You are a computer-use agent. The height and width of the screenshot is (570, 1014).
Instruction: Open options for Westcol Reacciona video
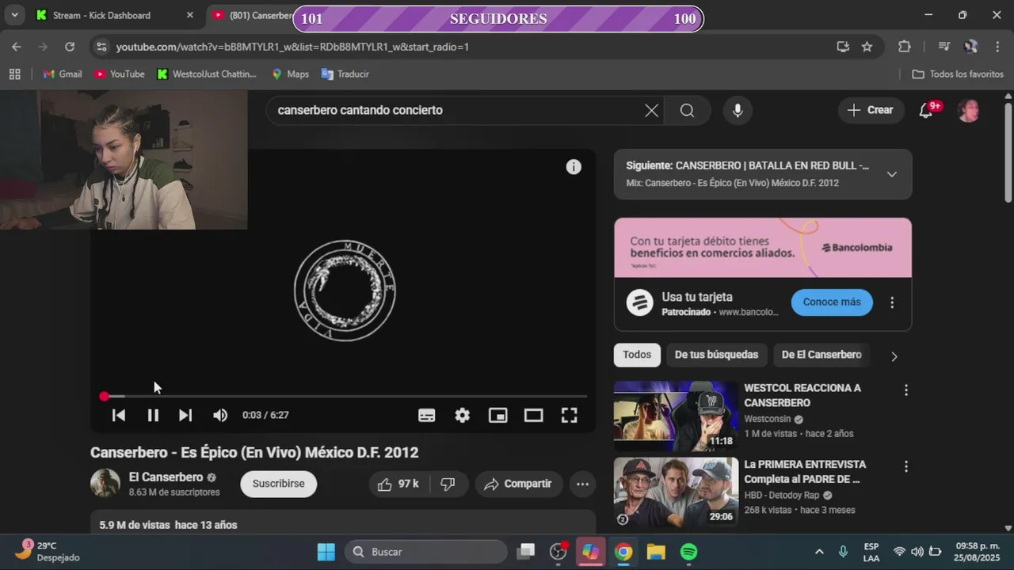(906, 390)
